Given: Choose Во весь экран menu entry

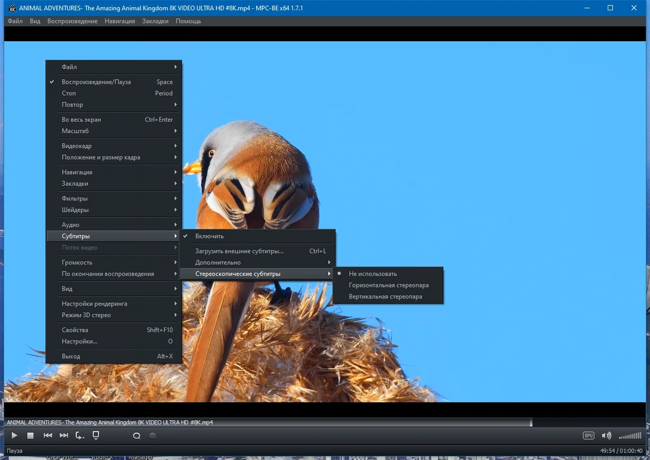Looking at the screenshot, I should coord(114,120).
